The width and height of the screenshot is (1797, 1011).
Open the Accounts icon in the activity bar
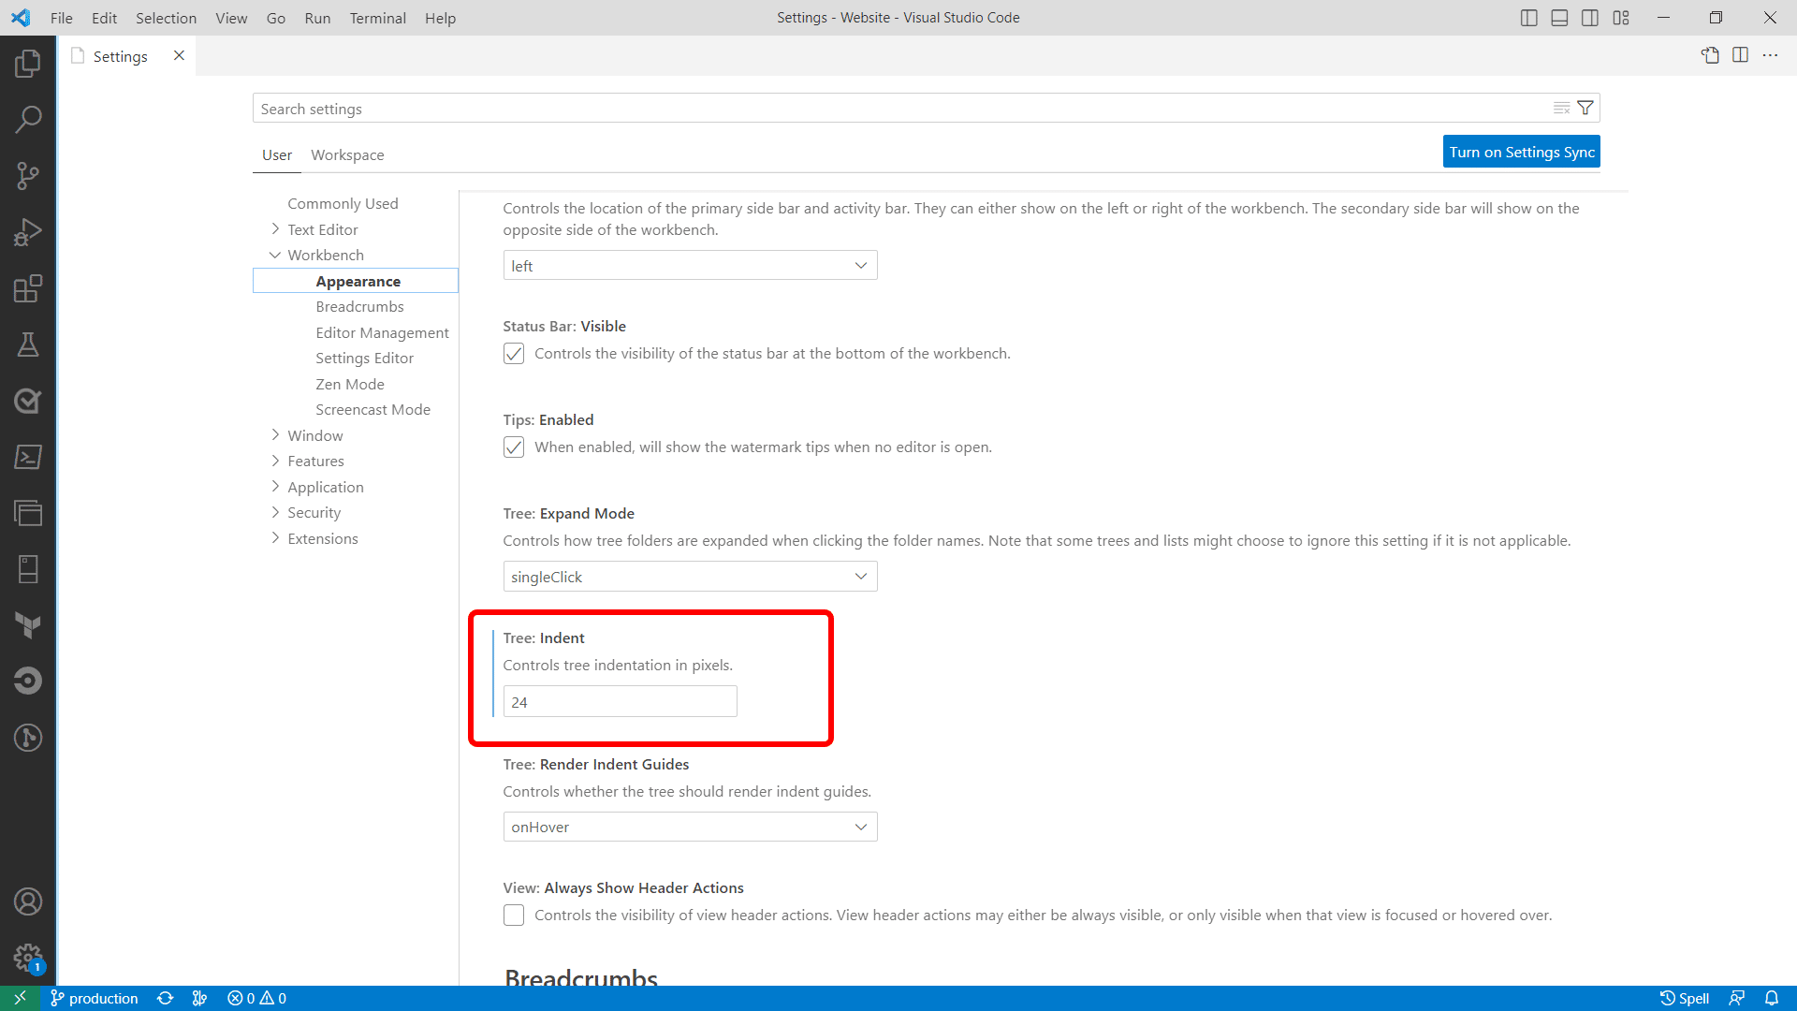[28, 901]
